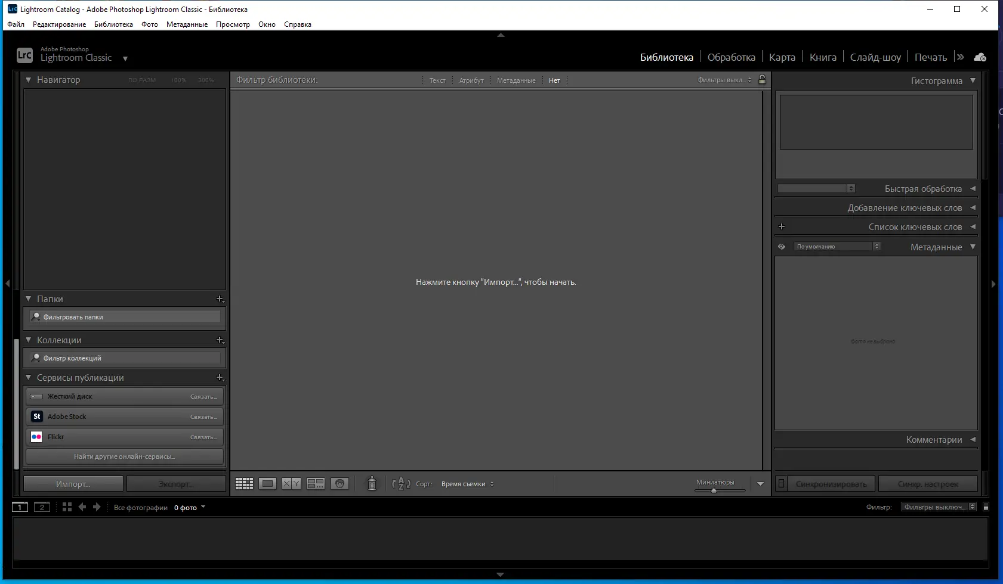Hide the right panel group arrow

993,284
